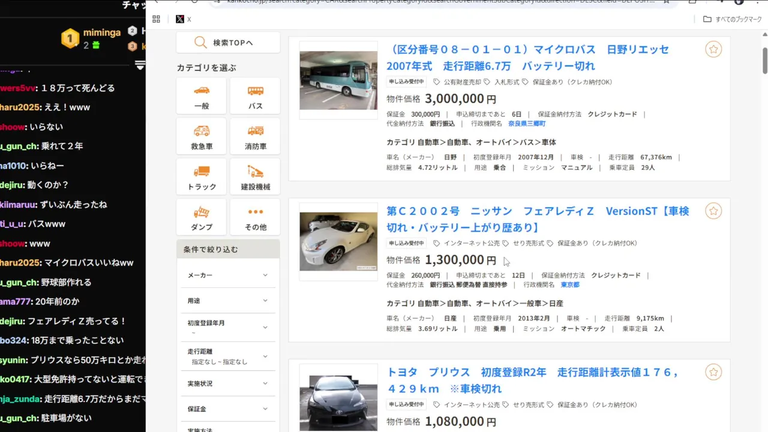The height and width of the screenshot is (432, 768).
Task: Open the 奈良県三郷町 agency link
Action: pos(527,124)
